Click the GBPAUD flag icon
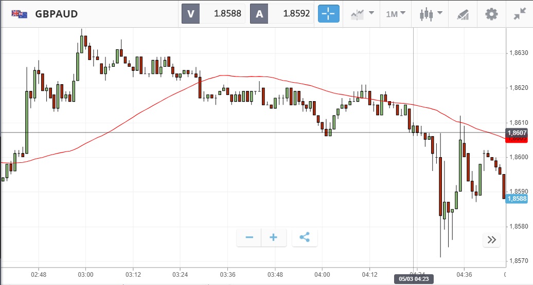The width and height of the screenshot is (533, 285). [x=20, y=14]
